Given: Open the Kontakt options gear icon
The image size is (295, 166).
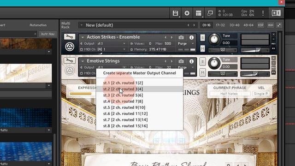Looking at the screenshot, I should click(x=187, y=13).
